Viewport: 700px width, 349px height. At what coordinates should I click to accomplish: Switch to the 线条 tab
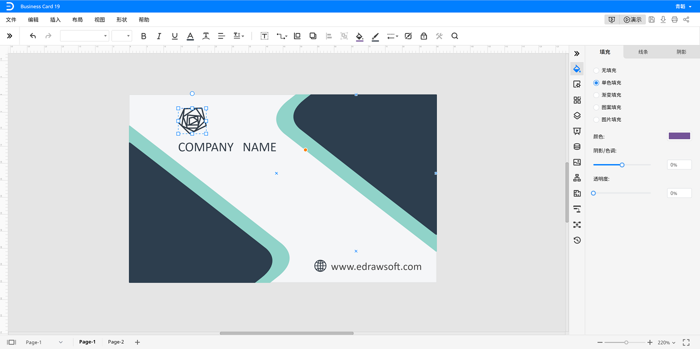pos(643,52)
